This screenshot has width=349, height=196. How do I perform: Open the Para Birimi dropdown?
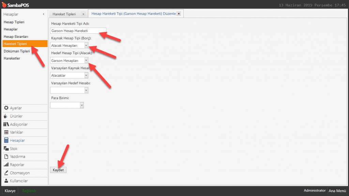(81, 105)
